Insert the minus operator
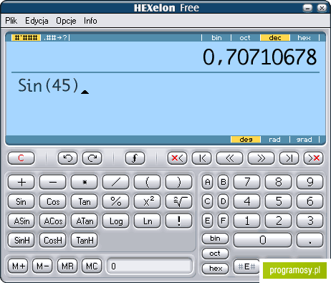This screenshot has width=331, height=283. [53, 182]
